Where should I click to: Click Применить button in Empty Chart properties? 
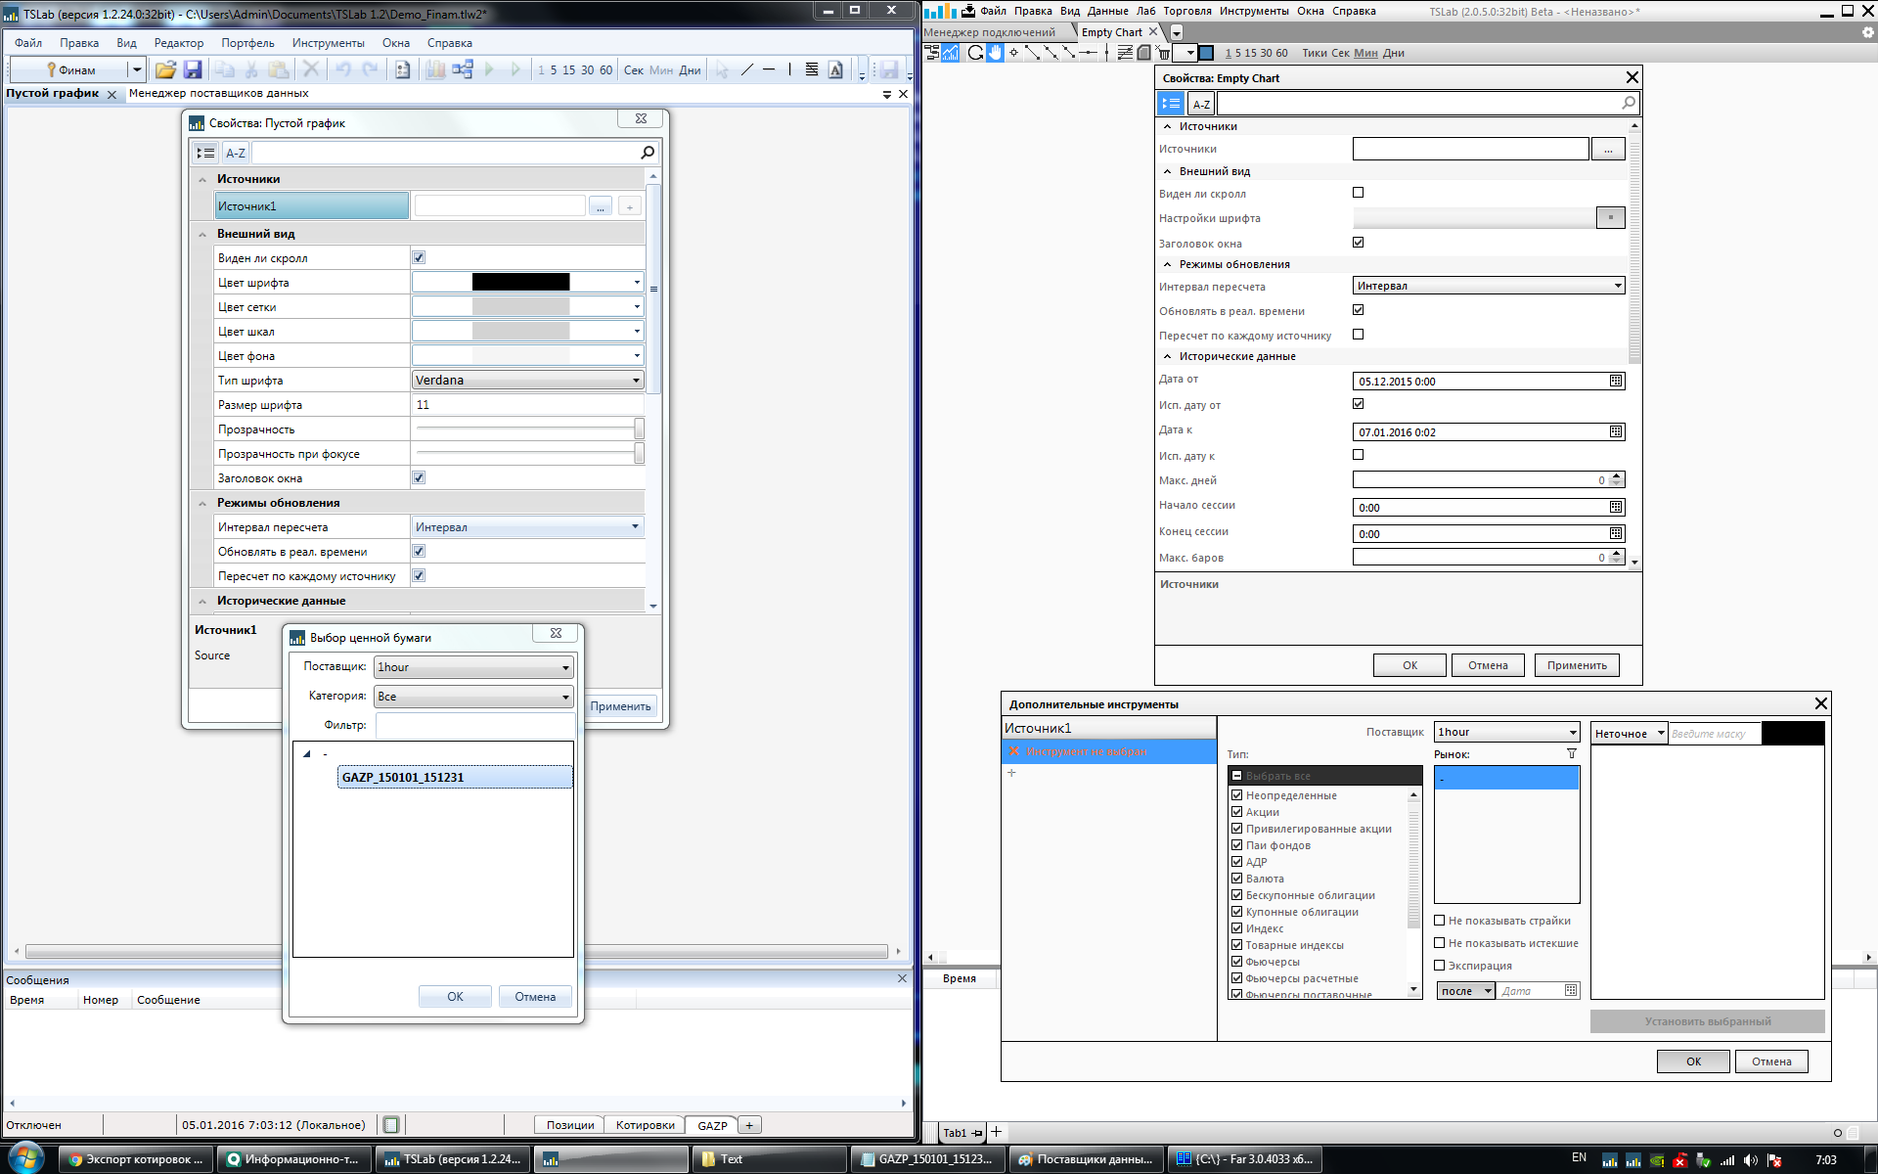click(1576, 665)
